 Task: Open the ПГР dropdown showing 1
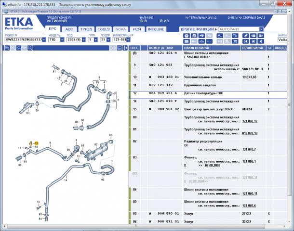point(96,39)
